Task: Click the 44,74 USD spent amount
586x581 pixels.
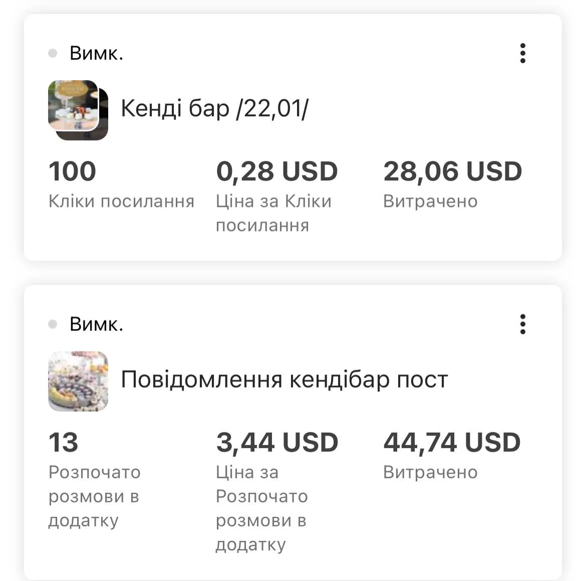Action: [452, 443]
